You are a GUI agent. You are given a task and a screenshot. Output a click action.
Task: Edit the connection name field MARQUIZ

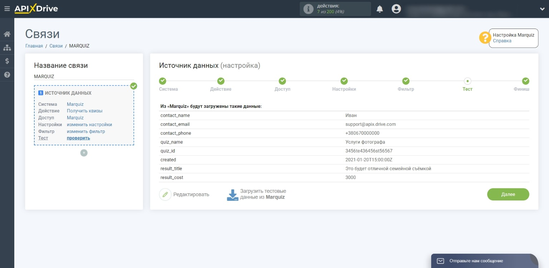84,76
